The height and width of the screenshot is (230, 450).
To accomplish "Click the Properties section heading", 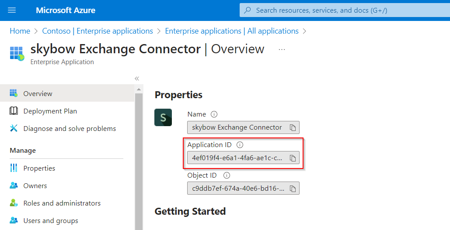I will tap(178, 95).
